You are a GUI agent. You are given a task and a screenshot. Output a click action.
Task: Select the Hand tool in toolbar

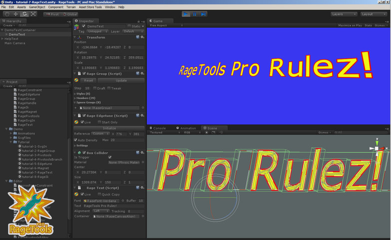click(x=7, y=14)
